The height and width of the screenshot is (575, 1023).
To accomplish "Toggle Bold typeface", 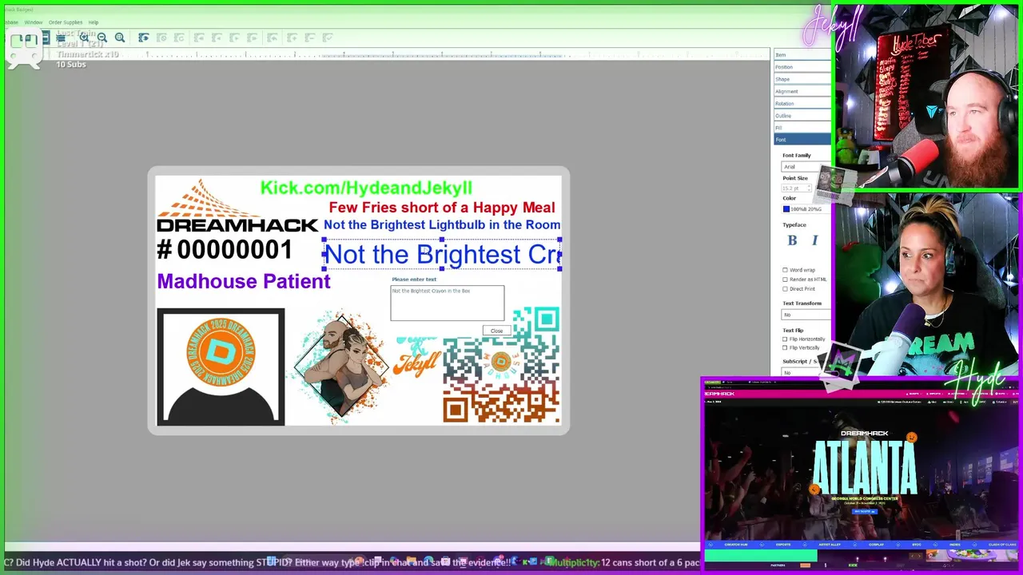I will click(792, 240).
